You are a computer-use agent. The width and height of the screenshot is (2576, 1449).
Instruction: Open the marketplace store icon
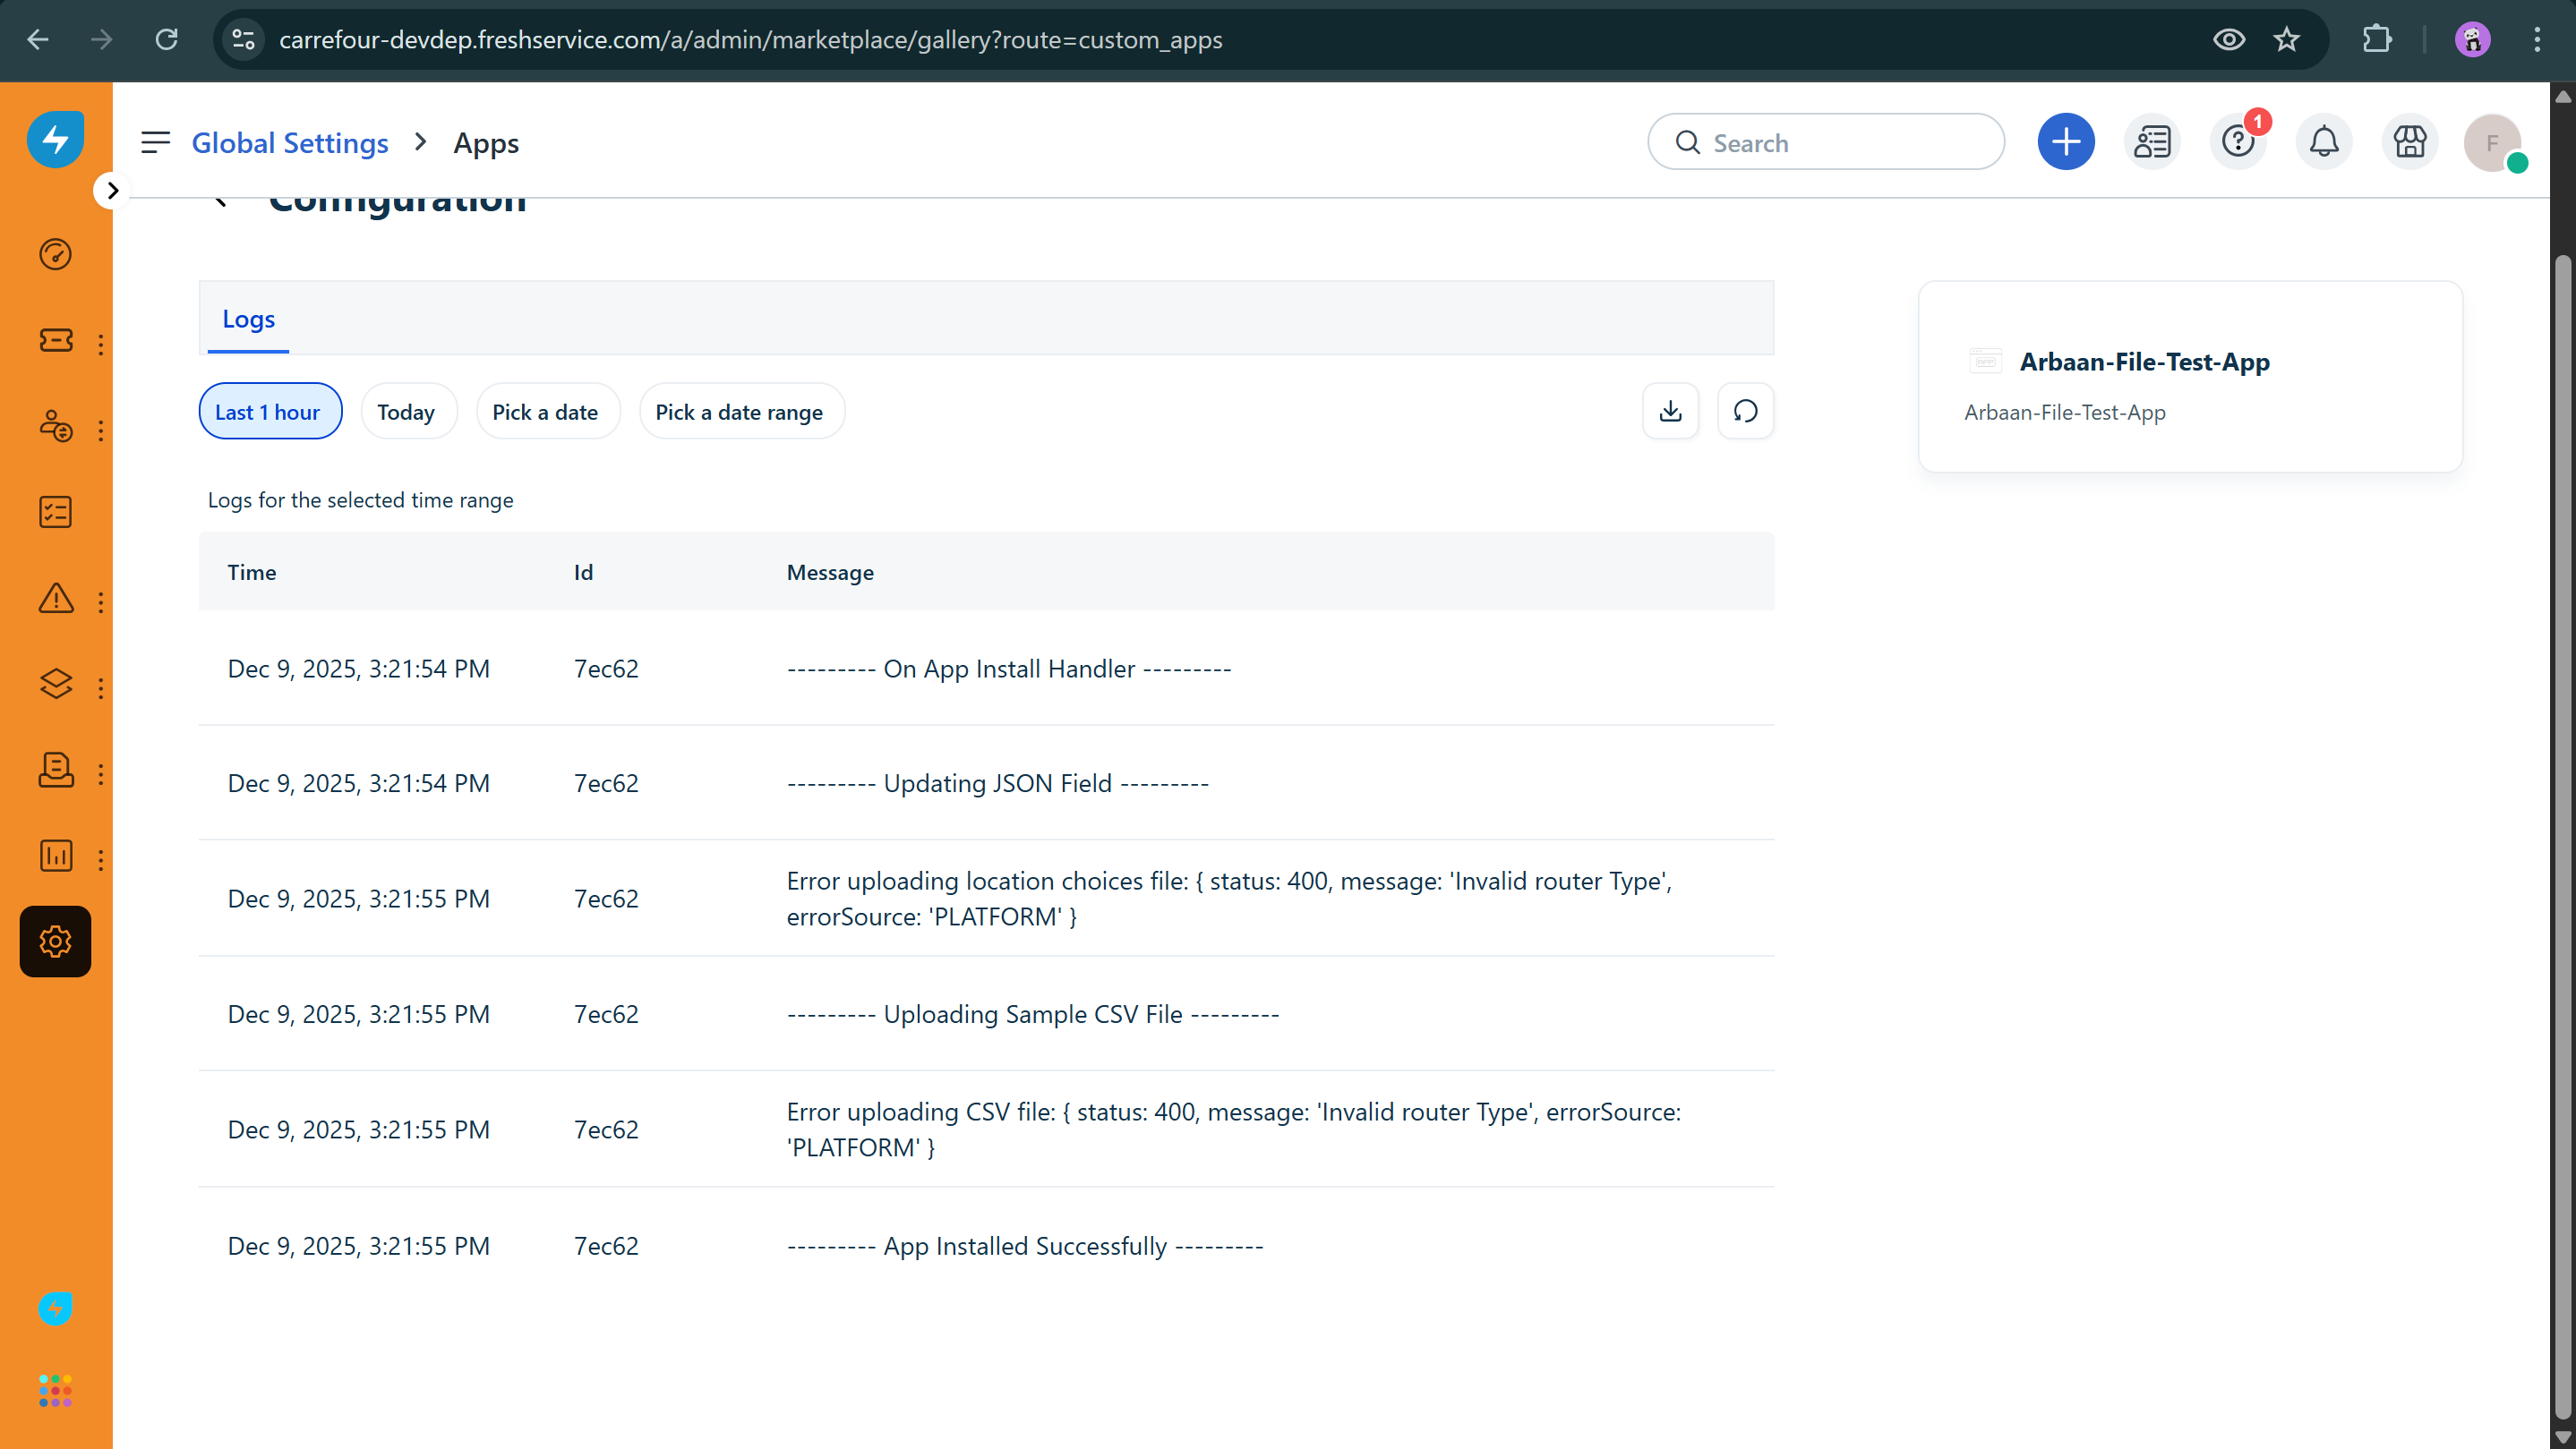(x=2409, y=142)
